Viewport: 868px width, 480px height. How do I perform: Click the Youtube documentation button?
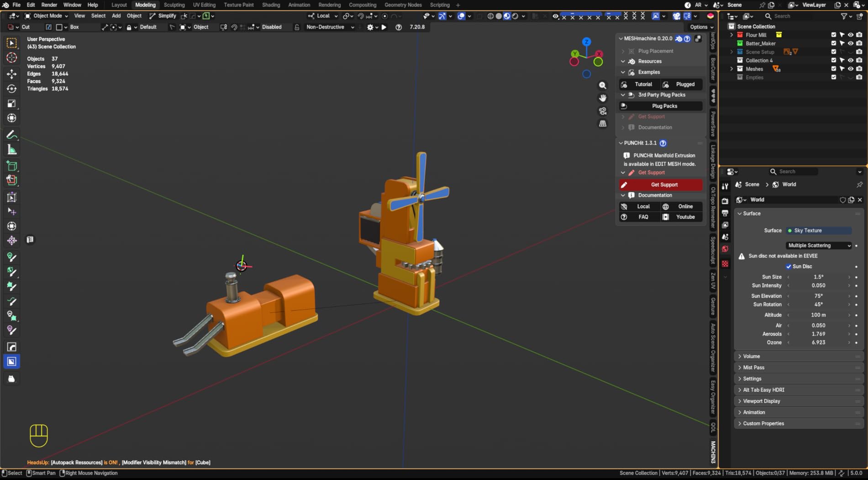click(682, 217)
